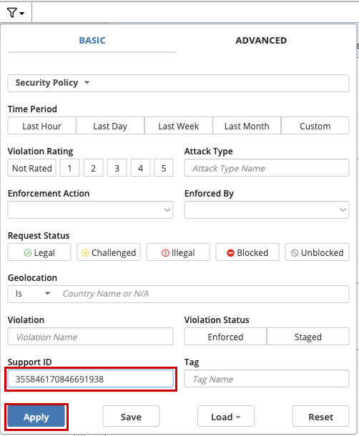Open the Security Policy dropdown

pyautogui.click(x=178, y=83)
